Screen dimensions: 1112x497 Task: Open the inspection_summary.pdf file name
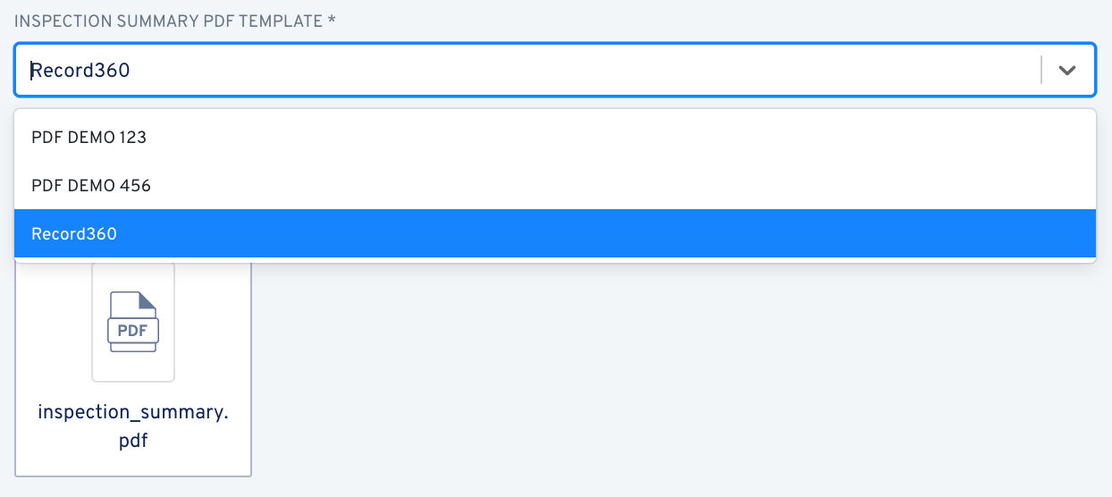(x=133, y=426)
